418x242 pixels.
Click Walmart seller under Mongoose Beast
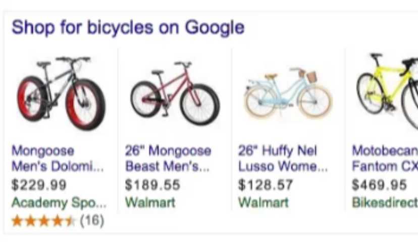point(150,203)
